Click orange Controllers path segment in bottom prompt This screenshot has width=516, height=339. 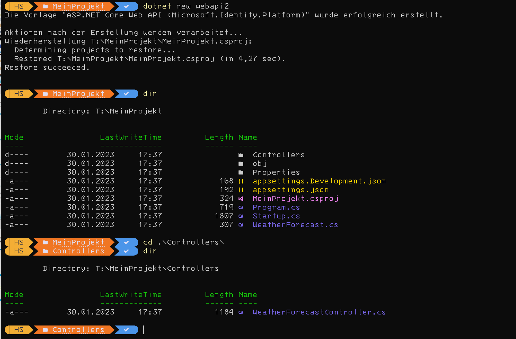[x=78, y=330]
